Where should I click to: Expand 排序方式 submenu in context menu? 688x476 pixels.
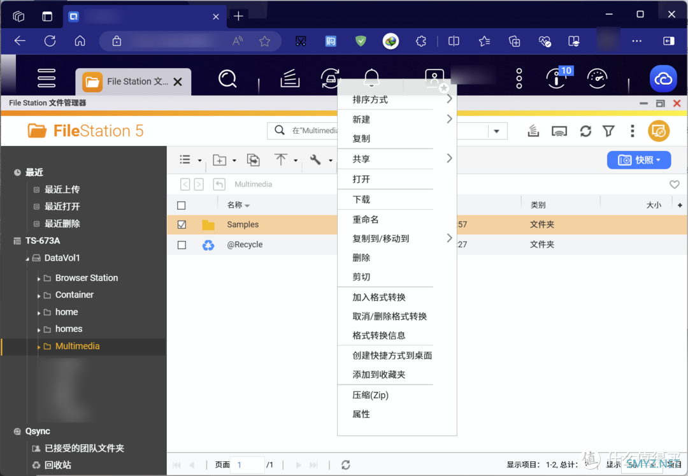pos(397,99)
